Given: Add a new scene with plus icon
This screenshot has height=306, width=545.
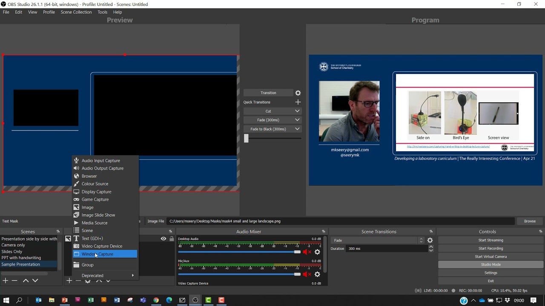Looking at the screenshot, I should pos(5,280).
